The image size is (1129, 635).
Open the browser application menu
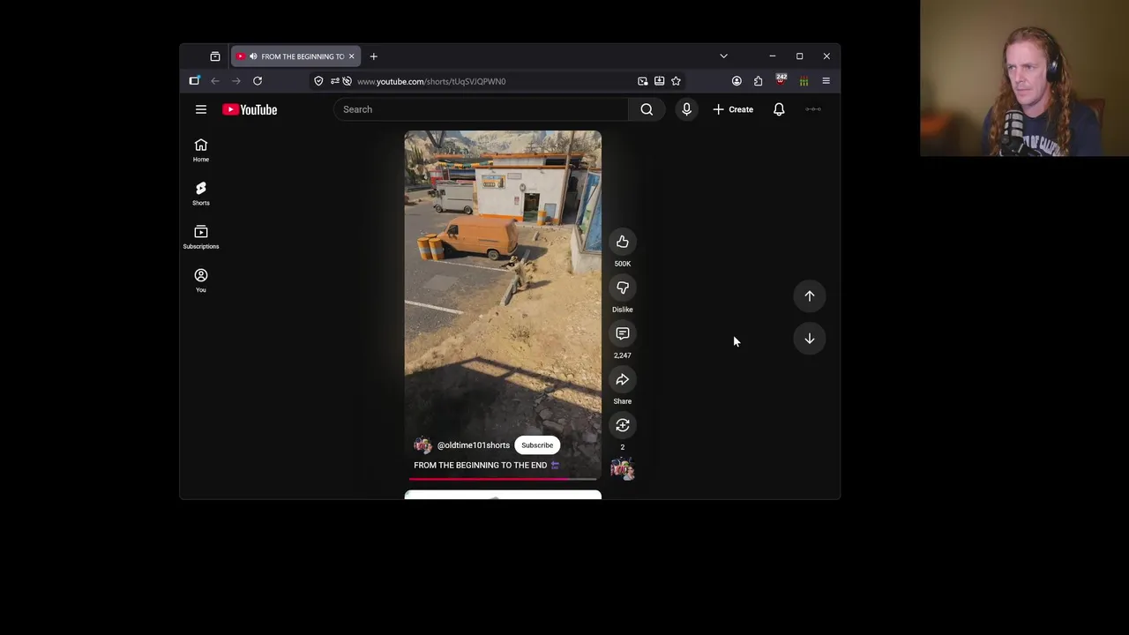(x=826, y=81)
